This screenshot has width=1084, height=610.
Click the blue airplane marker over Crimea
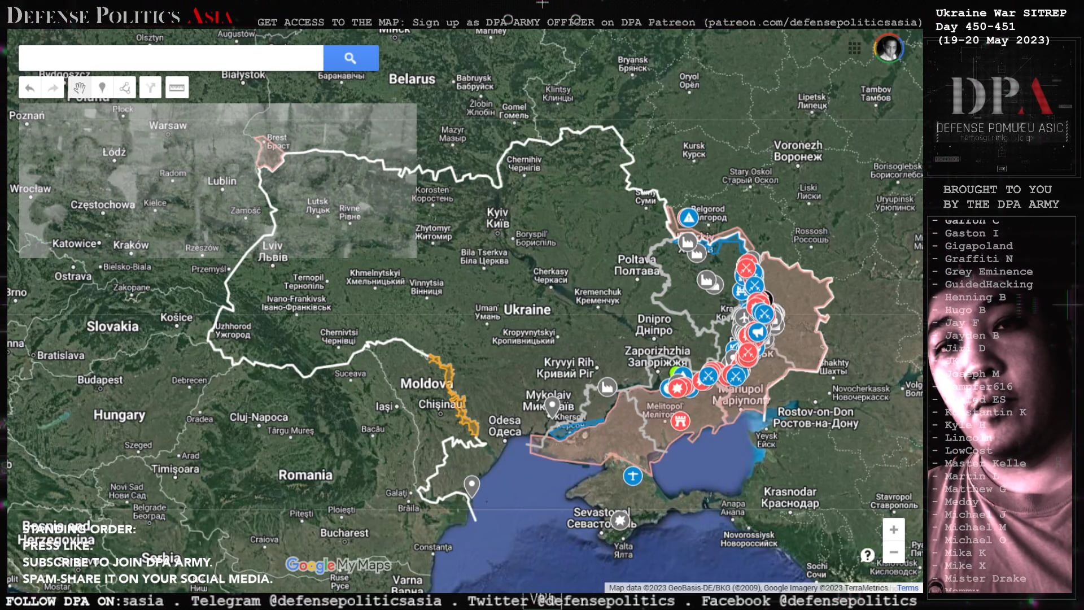[633, 476]
